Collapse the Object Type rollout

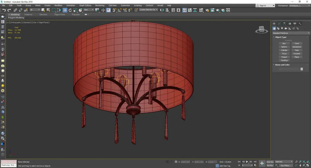pos(281,37)
